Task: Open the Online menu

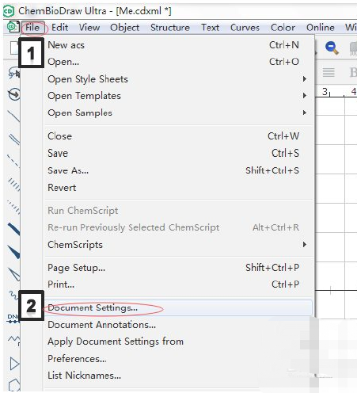Action: [x=321, y=28]
